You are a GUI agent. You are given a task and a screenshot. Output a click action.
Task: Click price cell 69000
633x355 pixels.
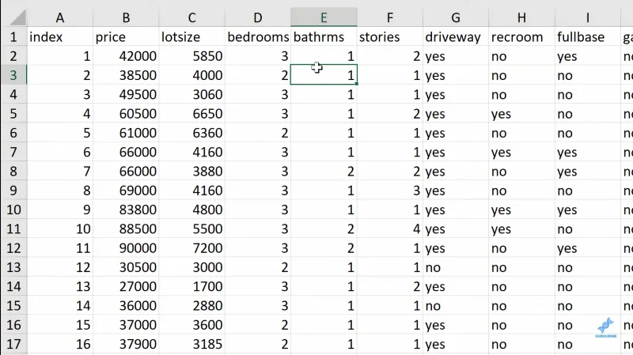pyautogui.click(x=126, y=191)
